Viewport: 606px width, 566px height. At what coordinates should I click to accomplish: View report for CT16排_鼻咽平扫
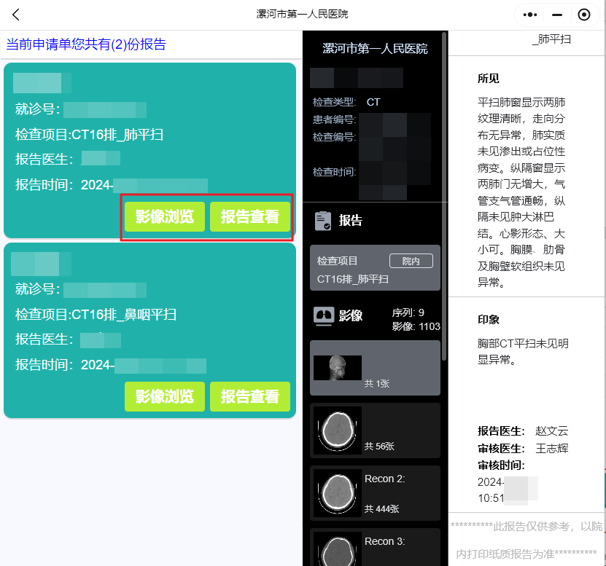(250, 396)
